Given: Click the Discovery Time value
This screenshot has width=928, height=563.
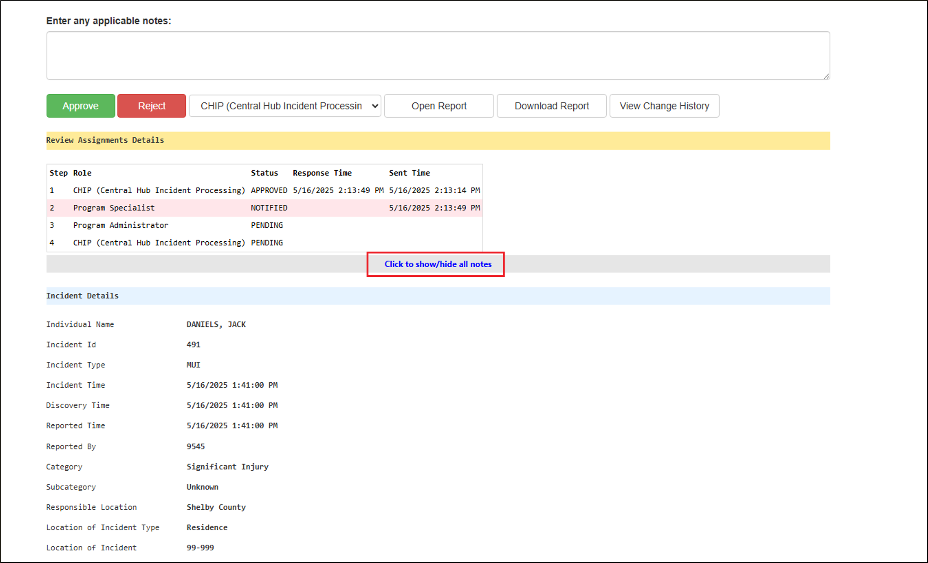Looking at the screenshot, I should click(232, 405).
